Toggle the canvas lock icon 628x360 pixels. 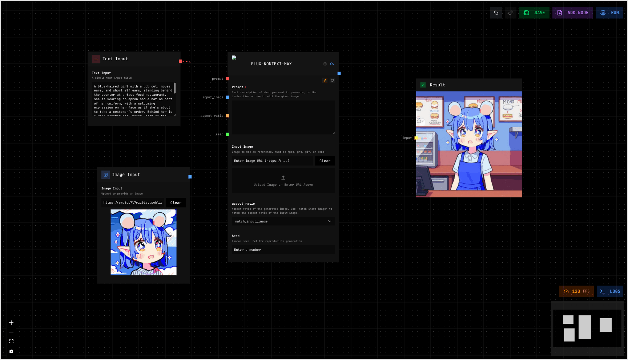click(11, 351)
